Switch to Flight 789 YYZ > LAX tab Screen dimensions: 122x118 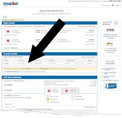[53, 91]
